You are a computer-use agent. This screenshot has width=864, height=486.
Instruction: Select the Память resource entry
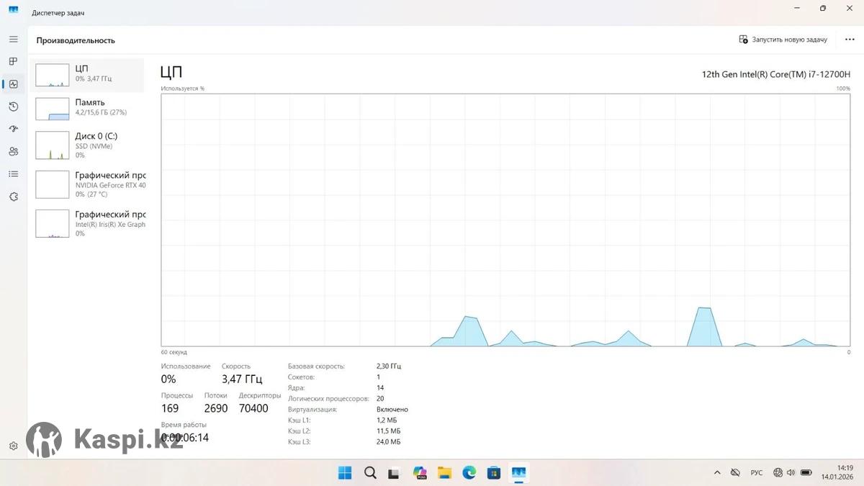[x=89, y=107]
